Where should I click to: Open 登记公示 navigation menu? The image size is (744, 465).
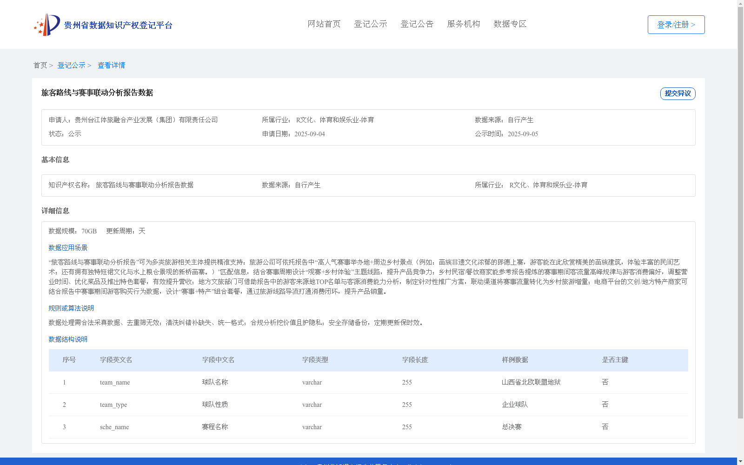click(x=371, y=24)
